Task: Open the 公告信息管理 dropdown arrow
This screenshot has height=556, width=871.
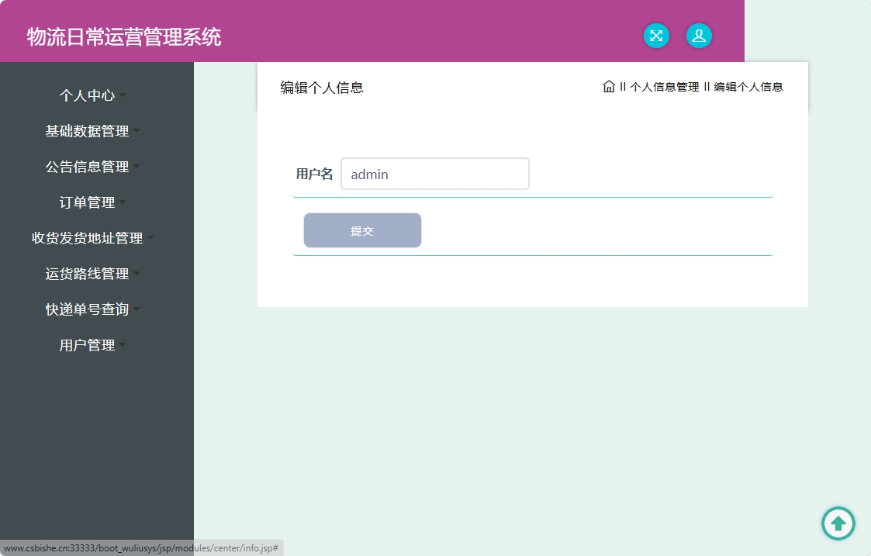Action: coord(88,166)
